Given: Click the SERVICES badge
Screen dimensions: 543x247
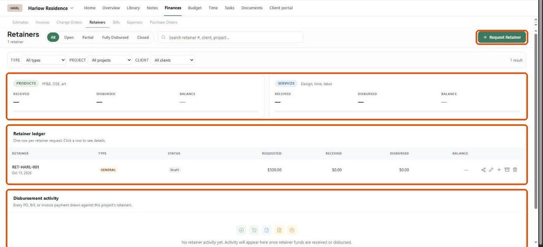Looking at the screenshot, I should point(286,83).
